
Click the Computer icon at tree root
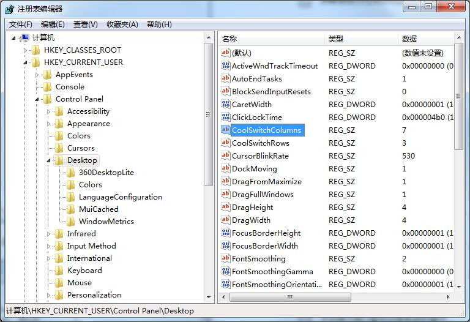click(x=25, y=38)
